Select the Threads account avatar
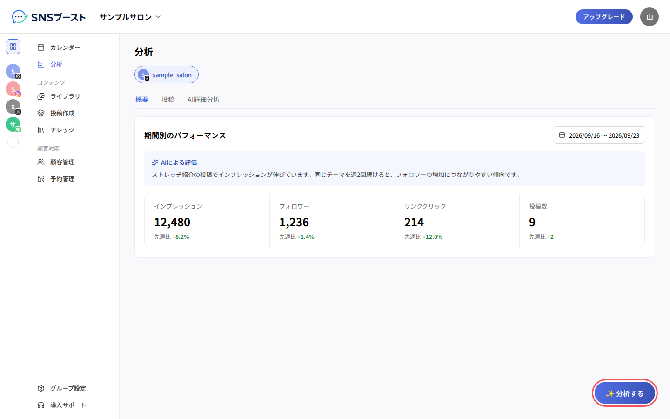Image resolution: width=670 pixels, height=419 pixels. (13, 71)
